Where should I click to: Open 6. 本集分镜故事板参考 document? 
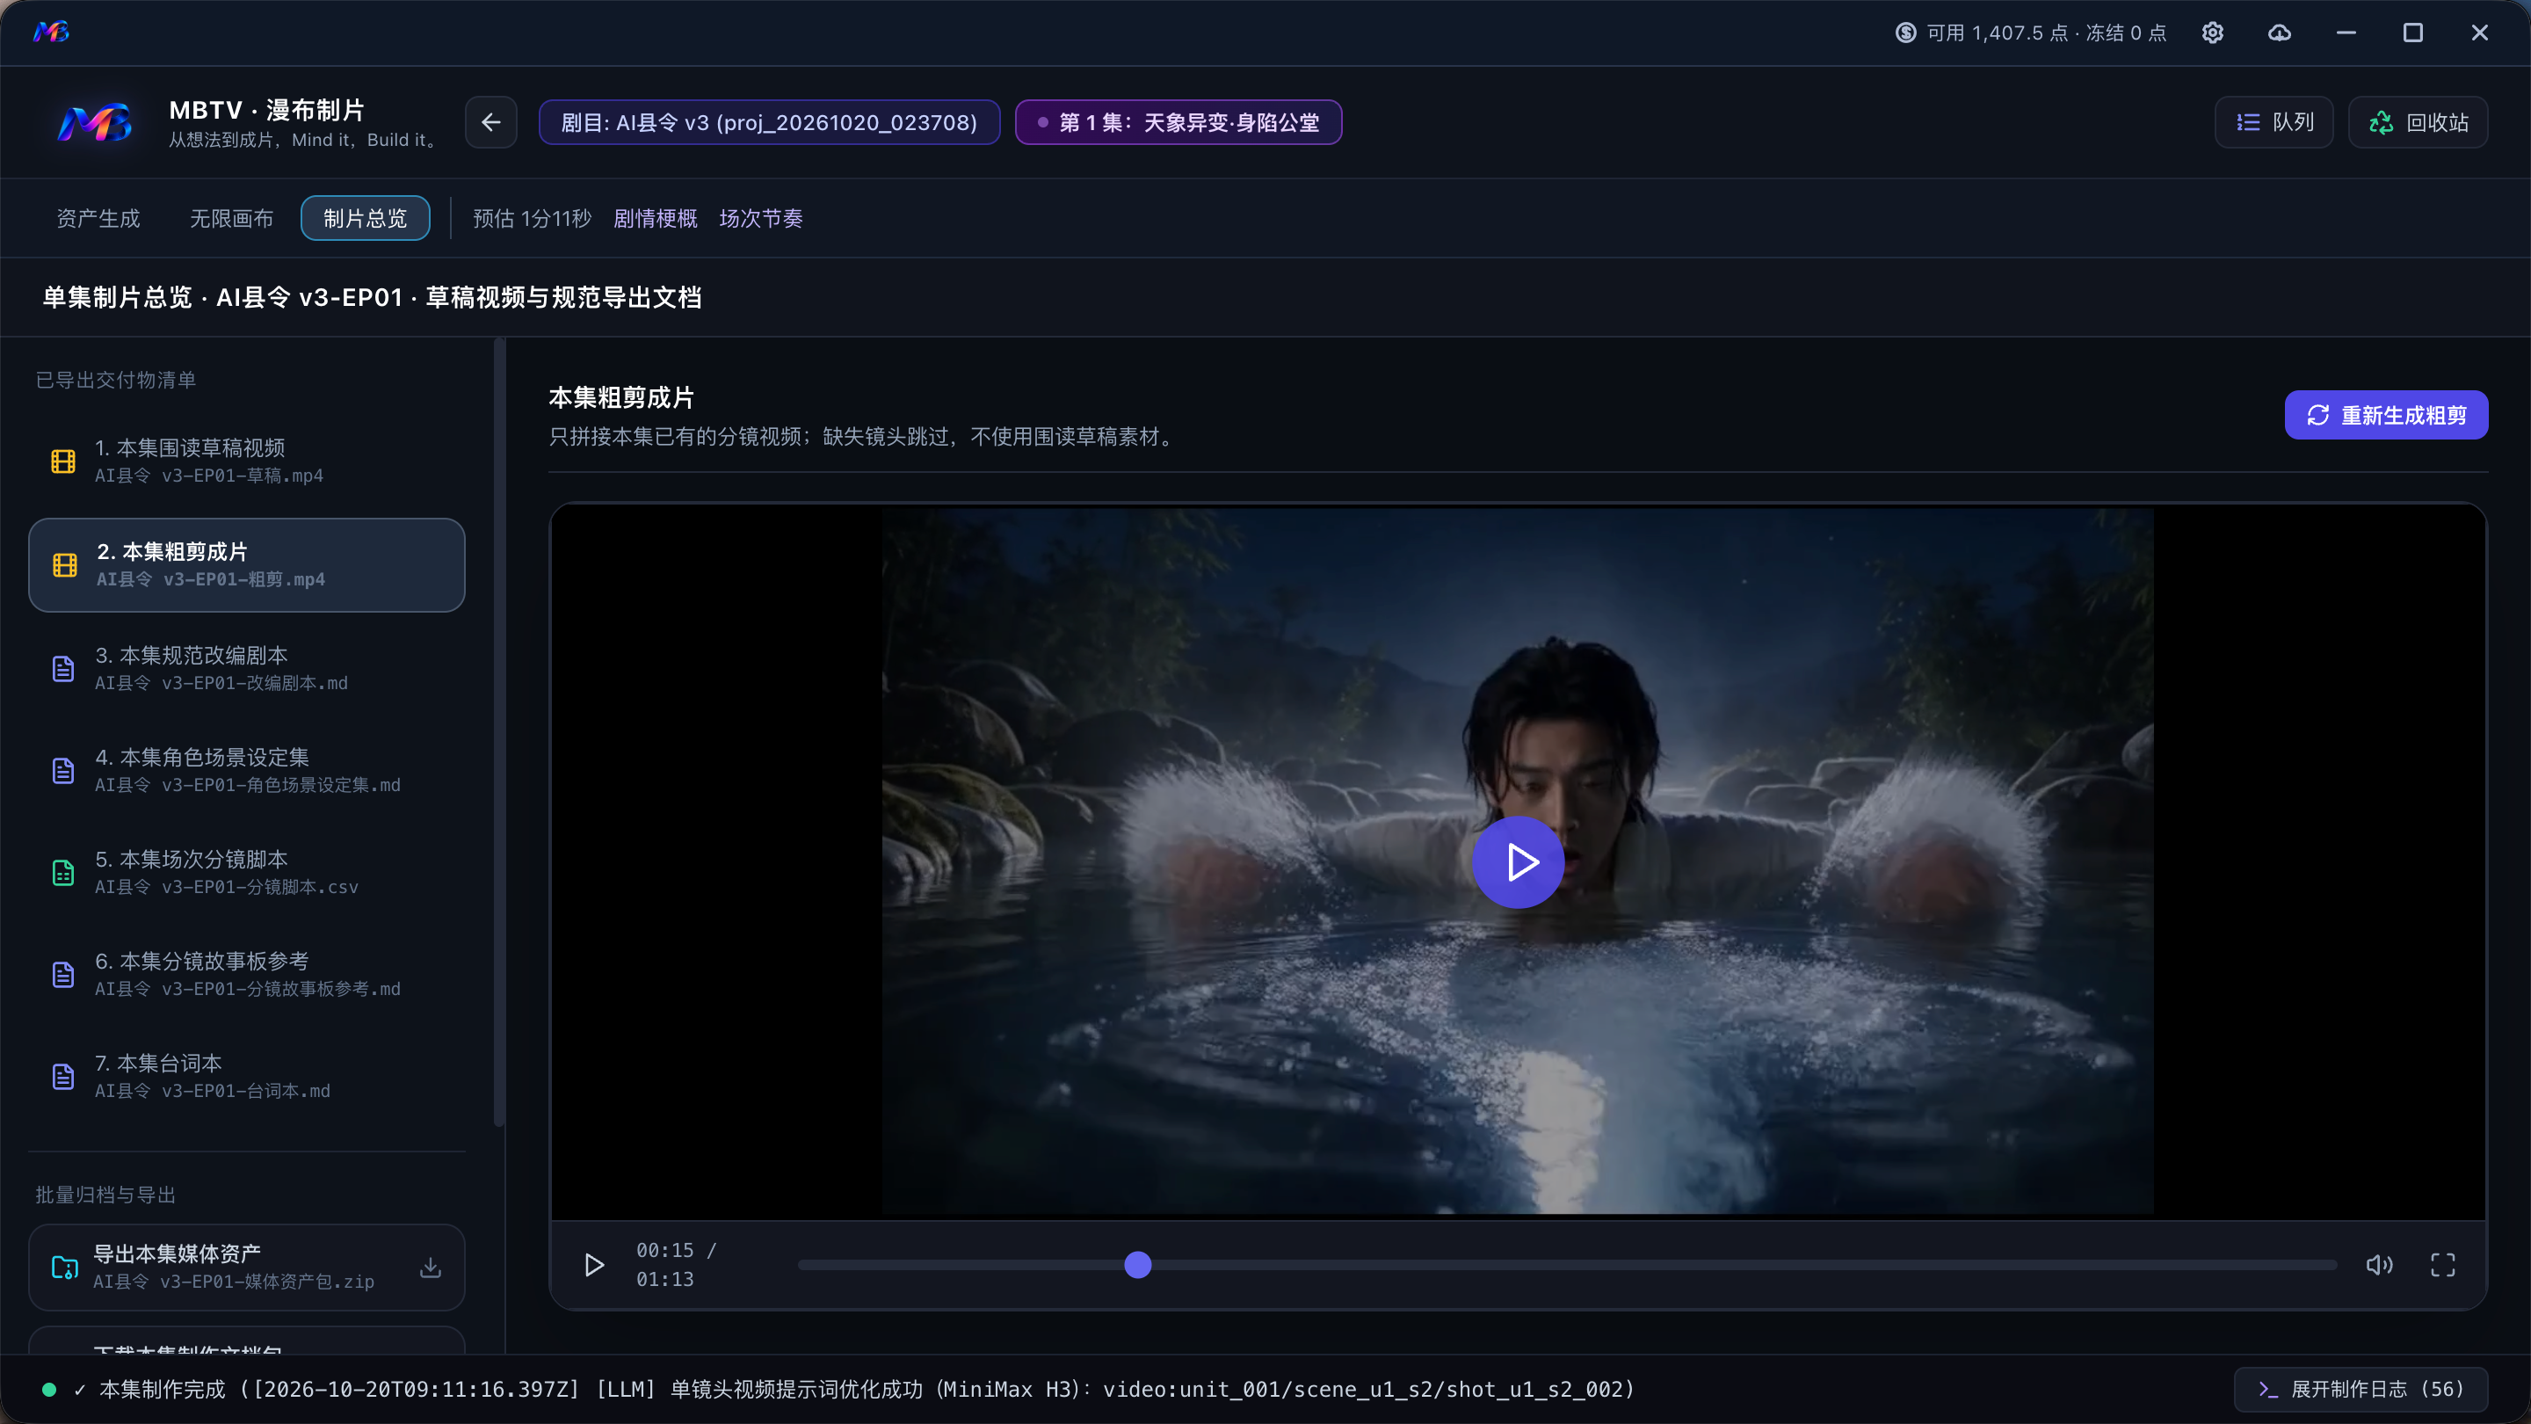pyautogui.click(x=247, y=975)
